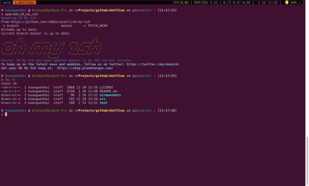Image resolution: width=309 pixels, height=186 pixels.
Task: Click WinkeysMacBook-Pro hostname in last prompt
Action: click(x=49, y=110)
